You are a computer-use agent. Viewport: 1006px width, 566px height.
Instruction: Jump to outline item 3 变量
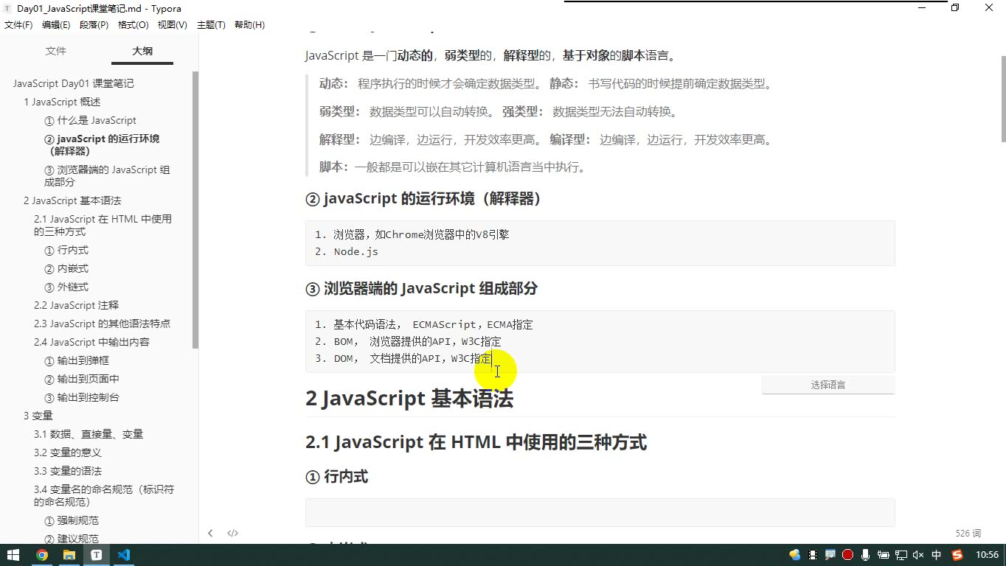(38, 416)
